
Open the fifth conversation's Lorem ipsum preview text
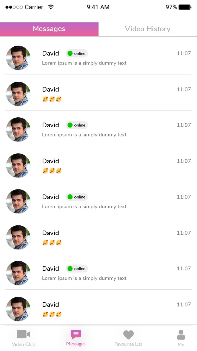click(x=84, y=206)
